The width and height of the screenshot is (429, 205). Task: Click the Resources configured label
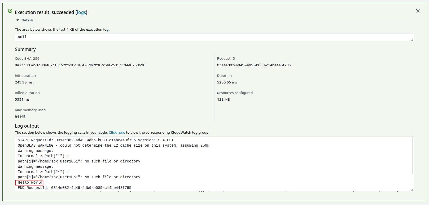pos(235,93)
